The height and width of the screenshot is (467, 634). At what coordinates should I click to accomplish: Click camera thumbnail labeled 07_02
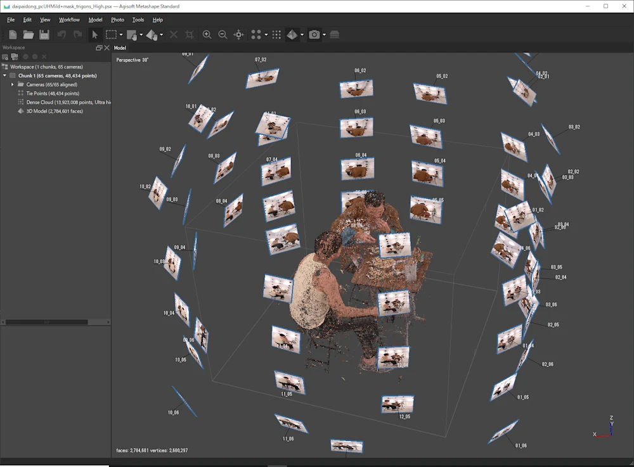pyautogui.click(x=262, y=78)
